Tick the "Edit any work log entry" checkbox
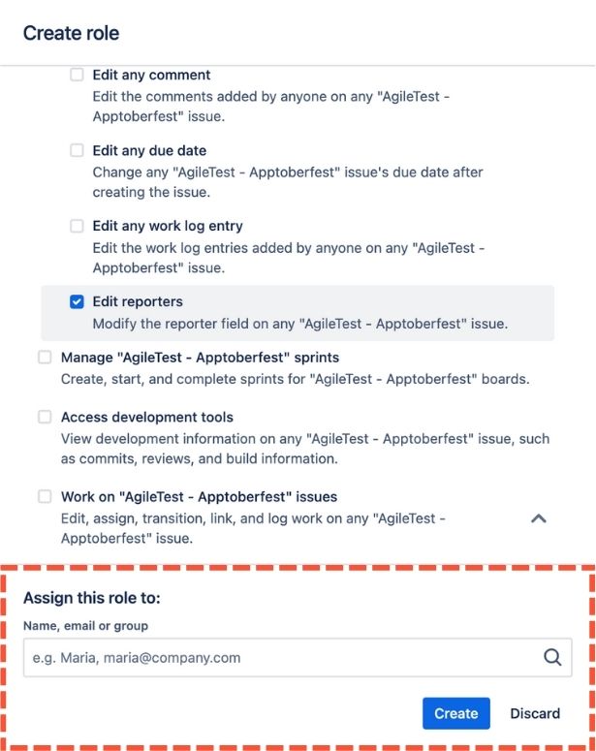The width and height of the screenshot is (596, 751). tap(78, 226)
